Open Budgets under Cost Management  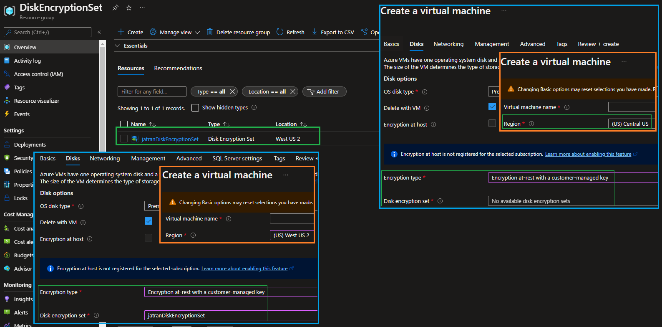pyautogui.click(x=18, y=255)
